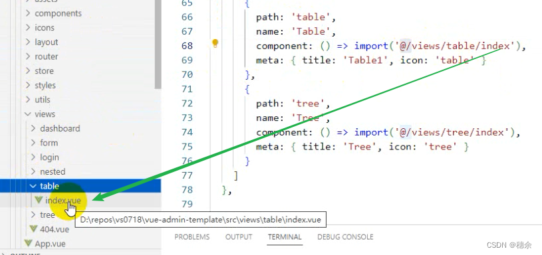Open the 404.vue file
This screenshot has width=542, height=255.
point(55,229)
